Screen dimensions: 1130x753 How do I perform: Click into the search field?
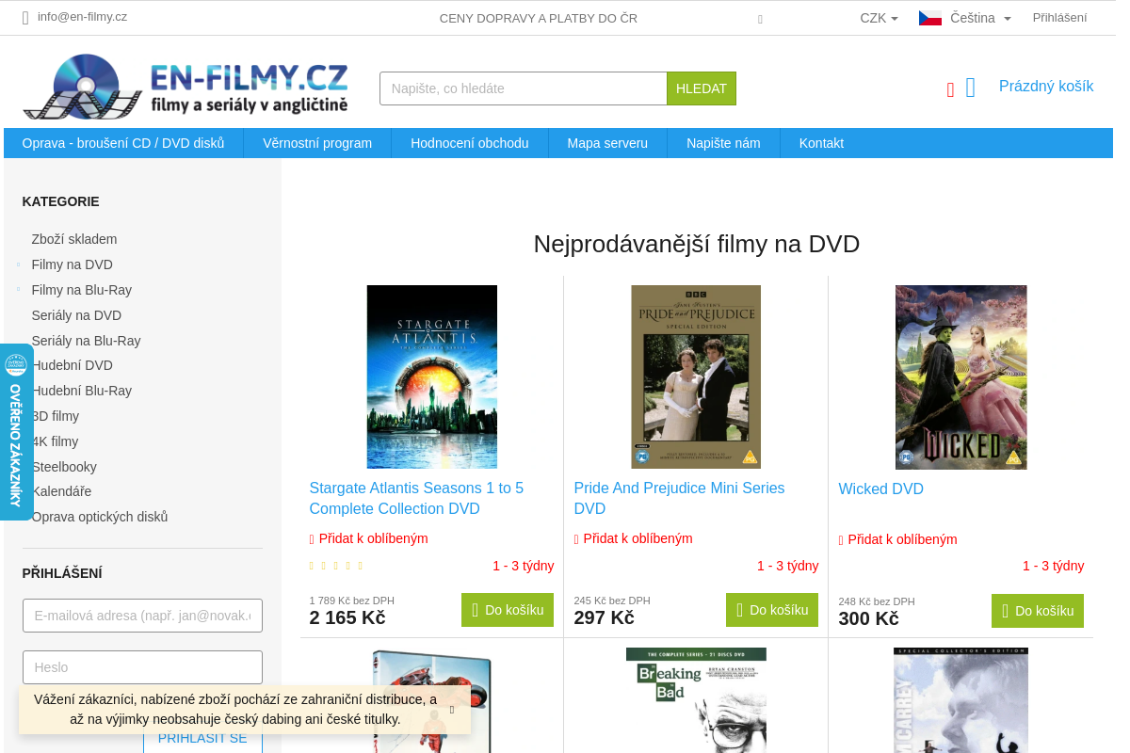(x=523, y=88)
